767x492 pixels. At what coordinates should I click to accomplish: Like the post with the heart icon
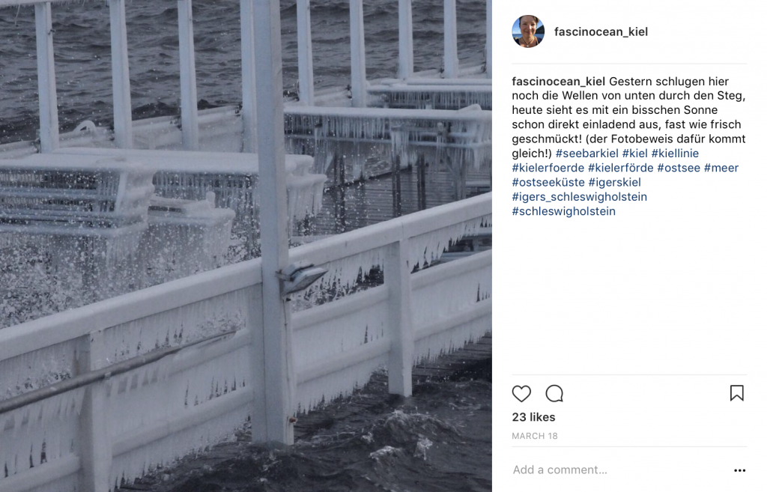click(x=521, y=393)
